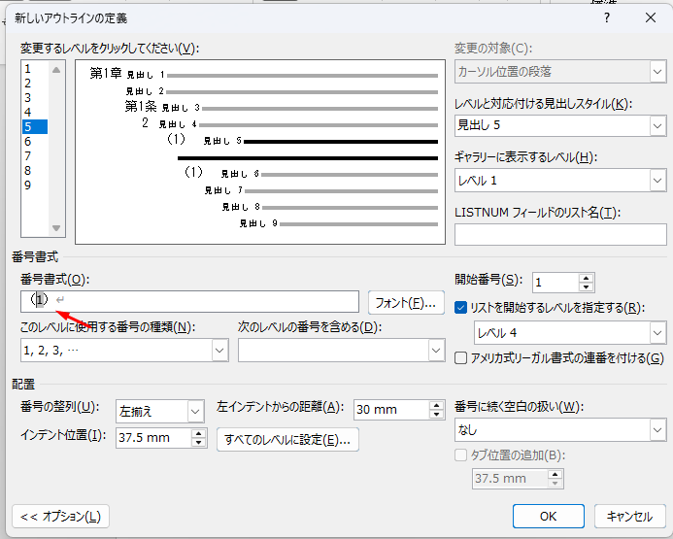Collapse options with オプション button
The width and height of the screenshot is (673, 539).
pyautogui.click(x=60, y=517)
